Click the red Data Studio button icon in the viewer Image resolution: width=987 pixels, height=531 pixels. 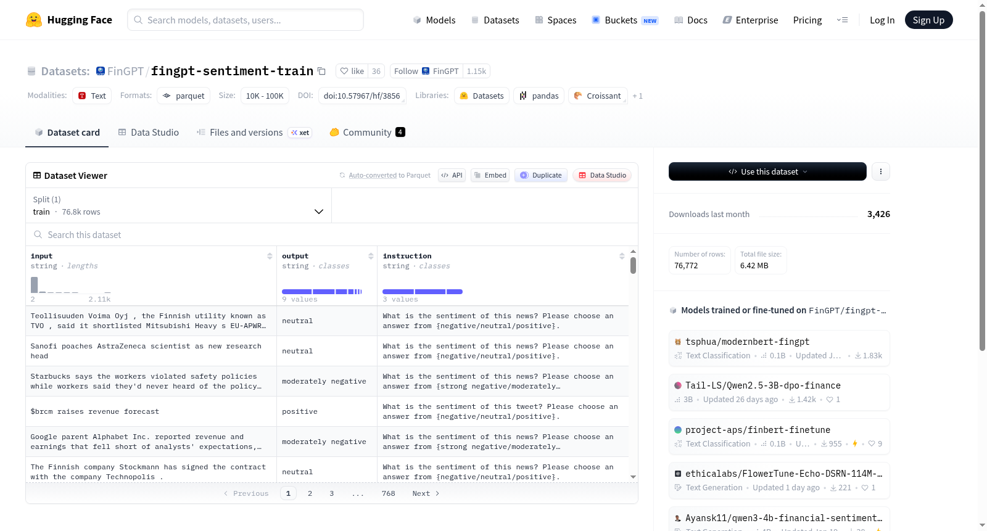tap(582, 175)
